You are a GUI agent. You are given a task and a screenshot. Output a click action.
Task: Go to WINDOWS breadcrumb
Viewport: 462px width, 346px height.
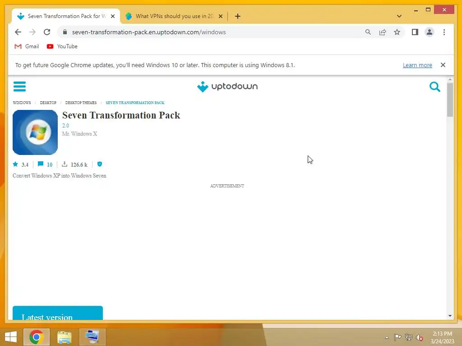pos(22,103)
